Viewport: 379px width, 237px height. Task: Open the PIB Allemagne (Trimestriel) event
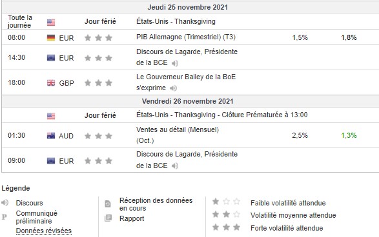pyautogui.click(x=186, y=37)
